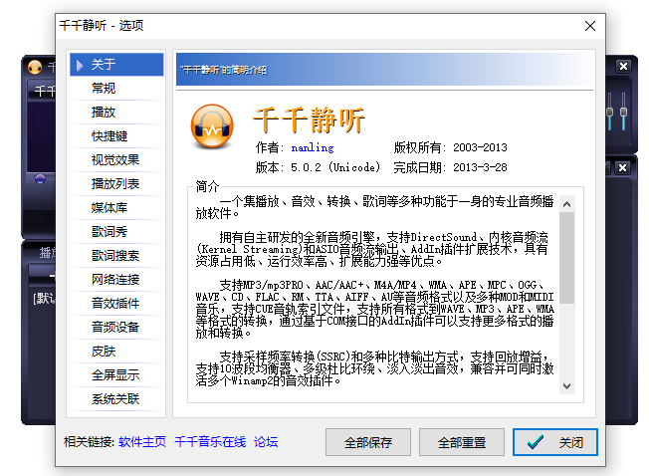Click the orange headphone logo of 千千静听
649x476 pixels.
click(x=211, y=124)
